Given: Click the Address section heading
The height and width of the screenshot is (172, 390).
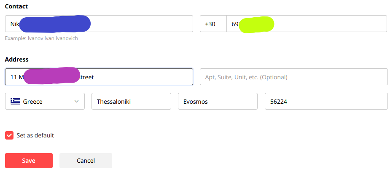Looking at the screenshot, I should click(17, 60).
